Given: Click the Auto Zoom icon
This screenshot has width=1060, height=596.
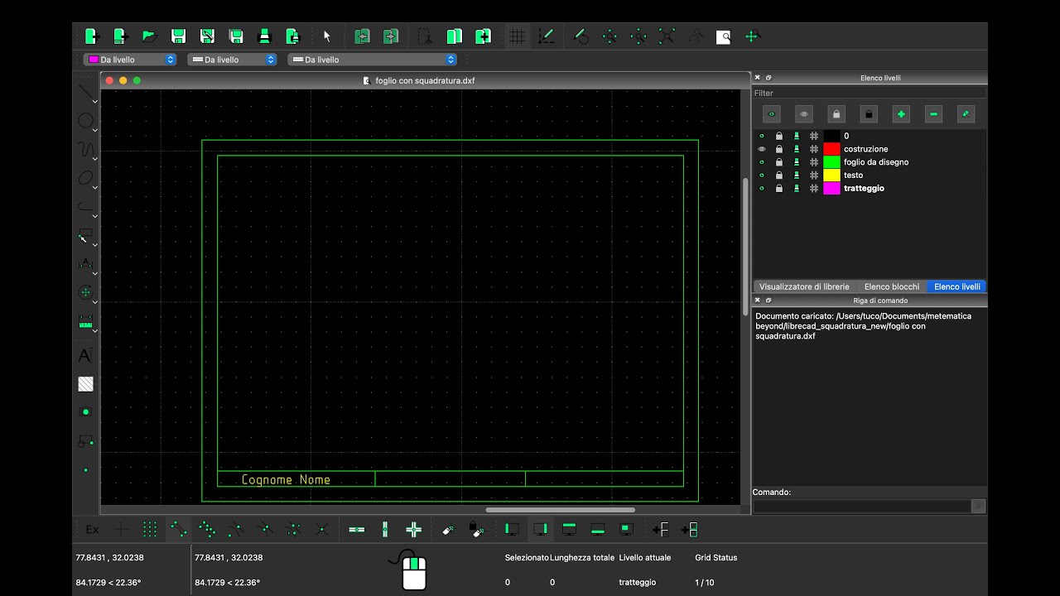Looking at the screenshot, I should coord(667,36).
